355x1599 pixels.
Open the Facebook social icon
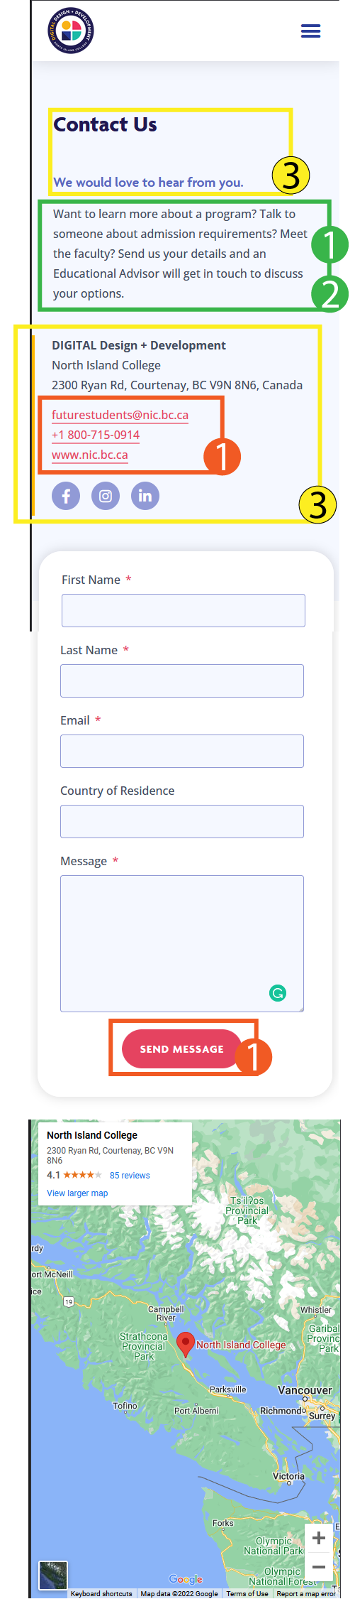pos(66,496)
